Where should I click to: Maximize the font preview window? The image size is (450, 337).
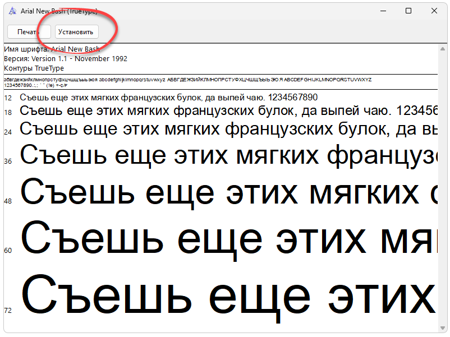click(x=408, y=11)
